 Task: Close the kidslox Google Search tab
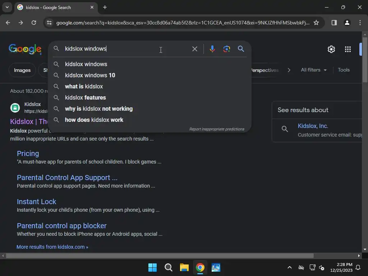click(92, 7)
